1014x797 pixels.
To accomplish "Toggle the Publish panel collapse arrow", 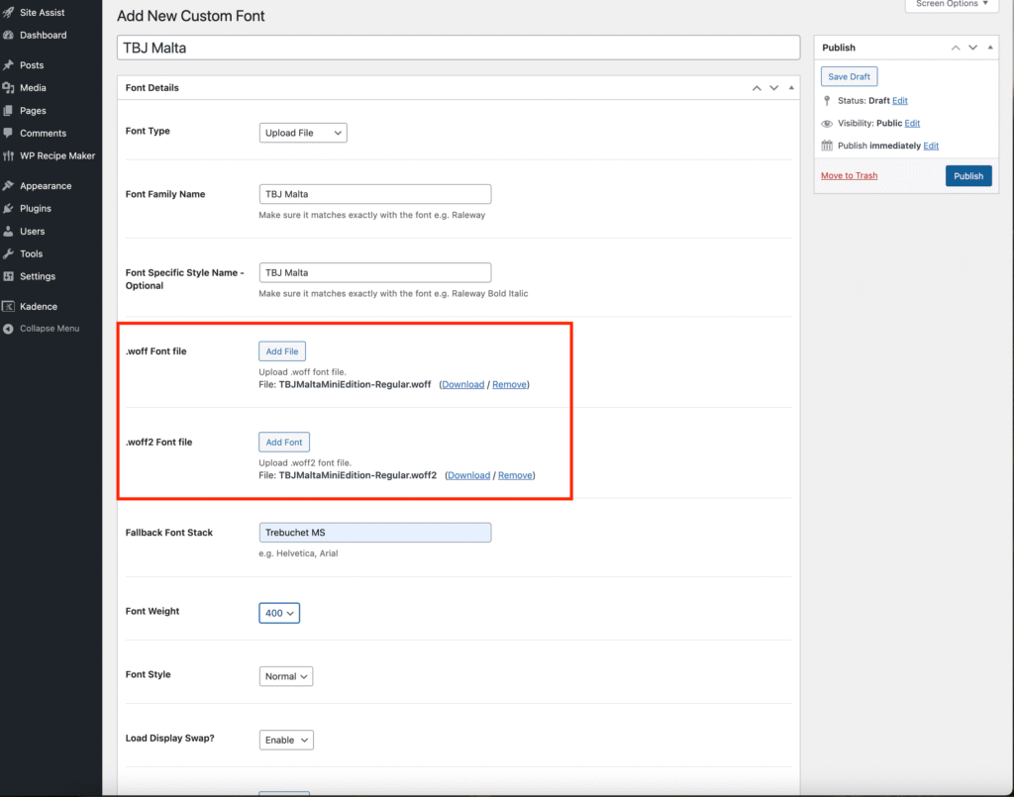I will [991, 48].
